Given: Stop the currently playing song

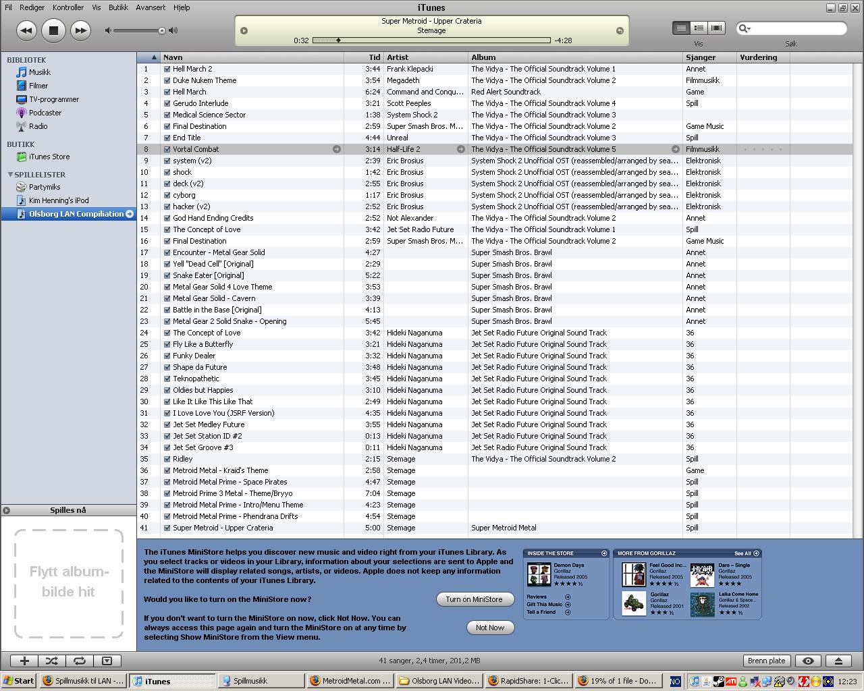Looking at the screenshot, I should coord(53,30).
